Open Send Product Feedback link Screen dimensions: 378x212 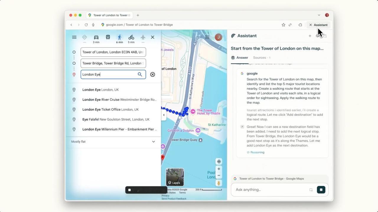[x=174, y=199]
